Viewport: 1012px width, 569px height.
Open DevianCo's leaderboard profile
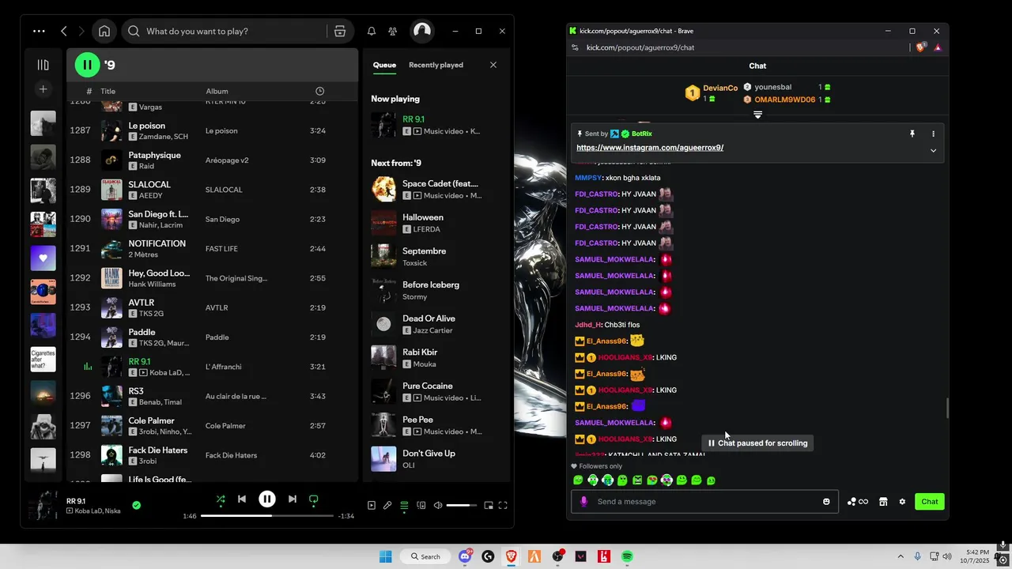pyautogui.click(x=720, y=88)
